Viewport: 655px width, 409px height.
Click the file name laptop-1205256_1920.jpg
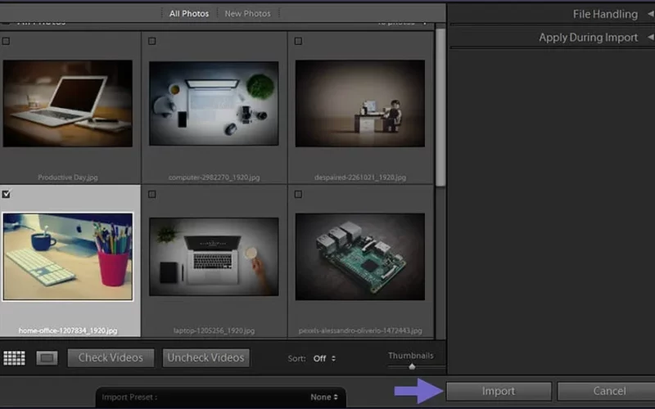click(214, 330)
